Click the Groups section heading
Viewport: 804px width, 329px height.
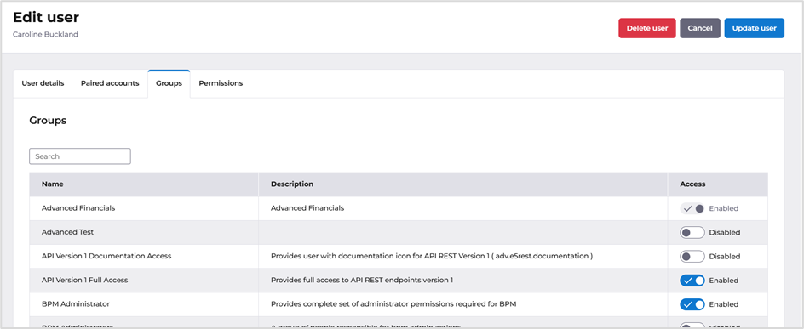click(x=48, y=121)
